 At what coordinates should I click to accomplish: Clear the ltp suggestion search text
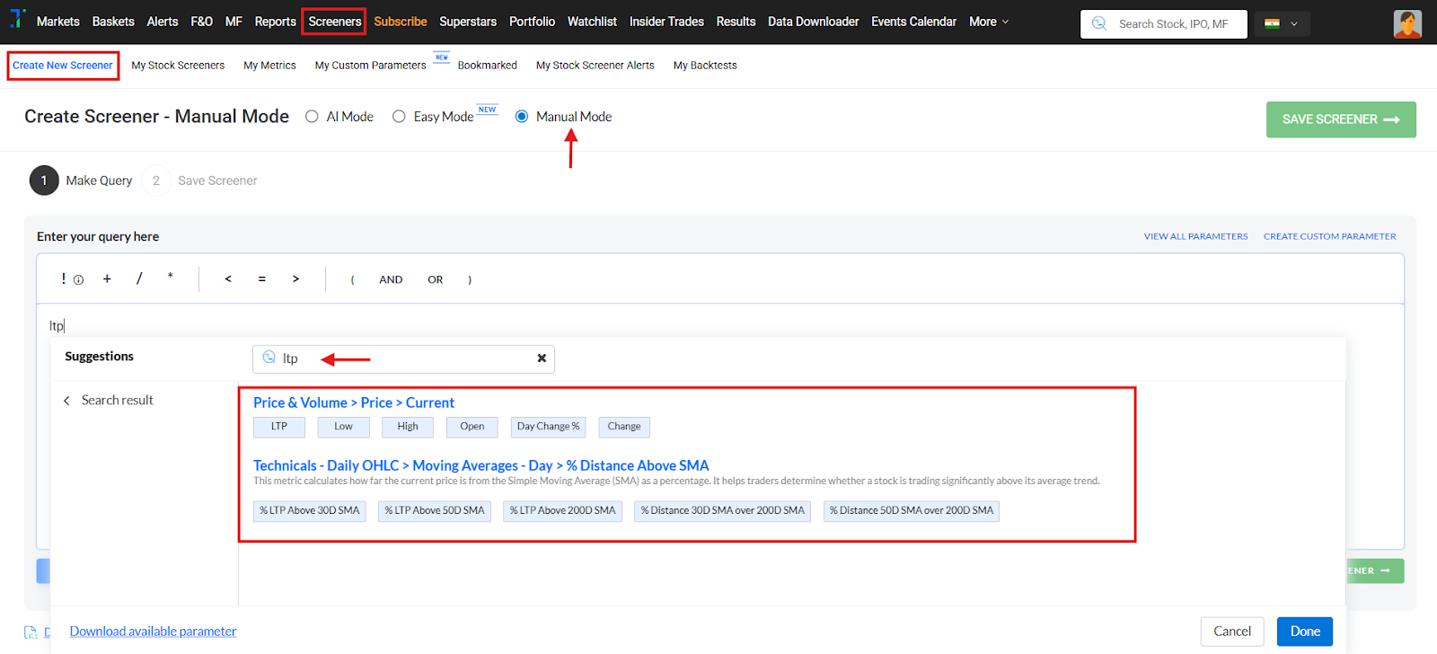542,358
